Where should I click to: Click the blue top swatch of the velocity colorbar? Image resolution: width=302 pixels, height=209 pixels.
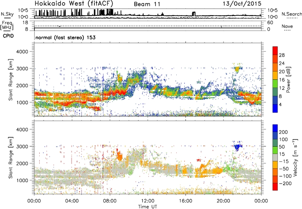pyautogui.click(x=275, y=128)
